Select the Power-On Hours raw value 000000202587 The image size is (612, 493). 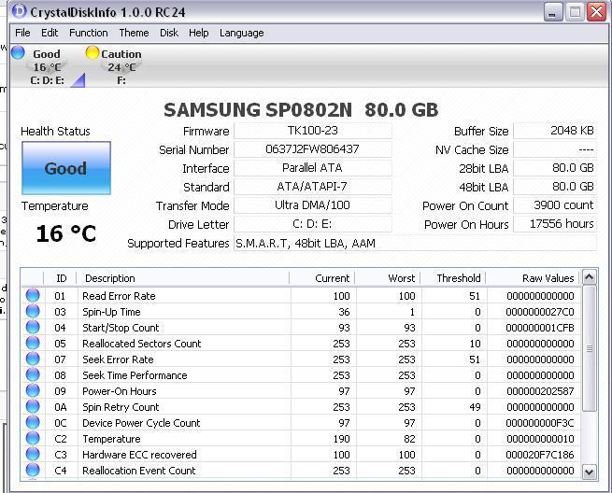point(540,391)
